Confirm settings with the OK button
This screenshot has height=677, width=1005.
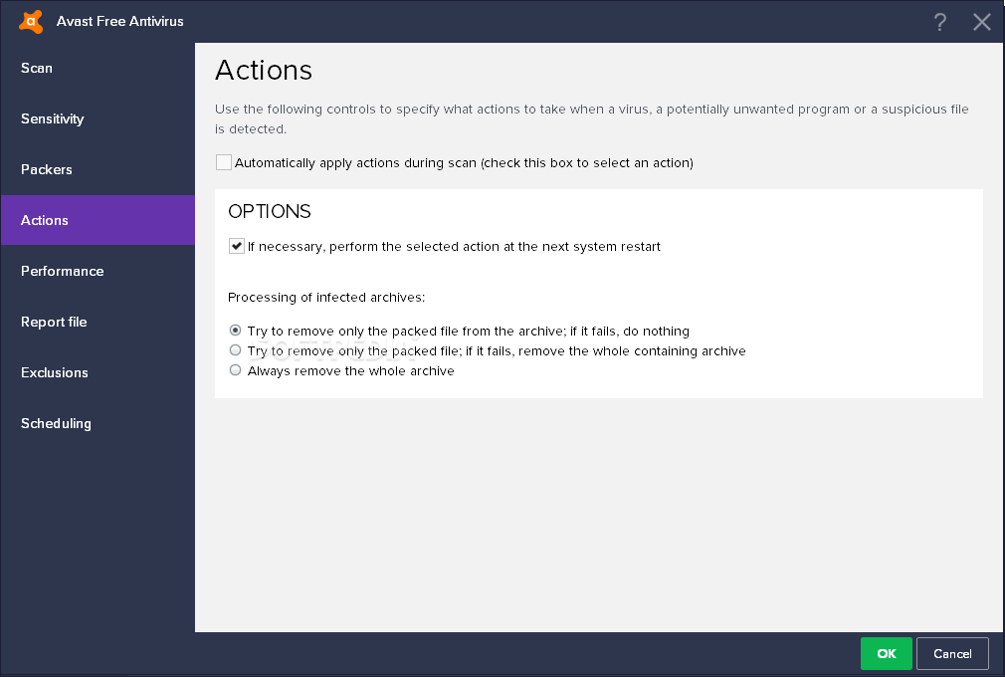tap(887, 653)
